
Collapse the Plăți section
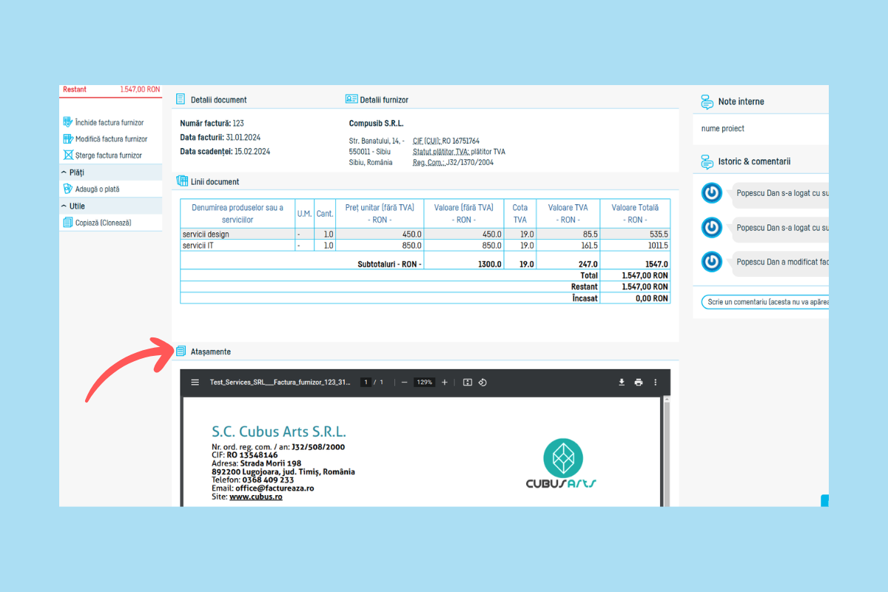click(x=64, y=172)
